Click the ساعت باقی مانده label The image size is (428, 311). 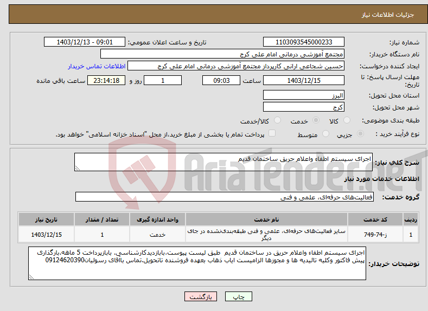click(61, 81)
